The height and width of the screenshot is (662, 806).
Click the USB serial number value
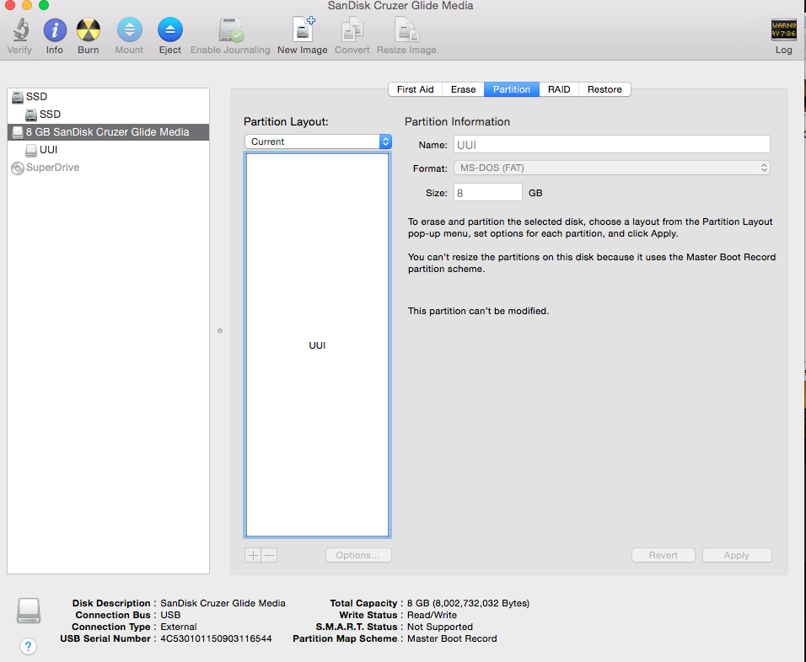pyautogui.click(x=216, y=639)
